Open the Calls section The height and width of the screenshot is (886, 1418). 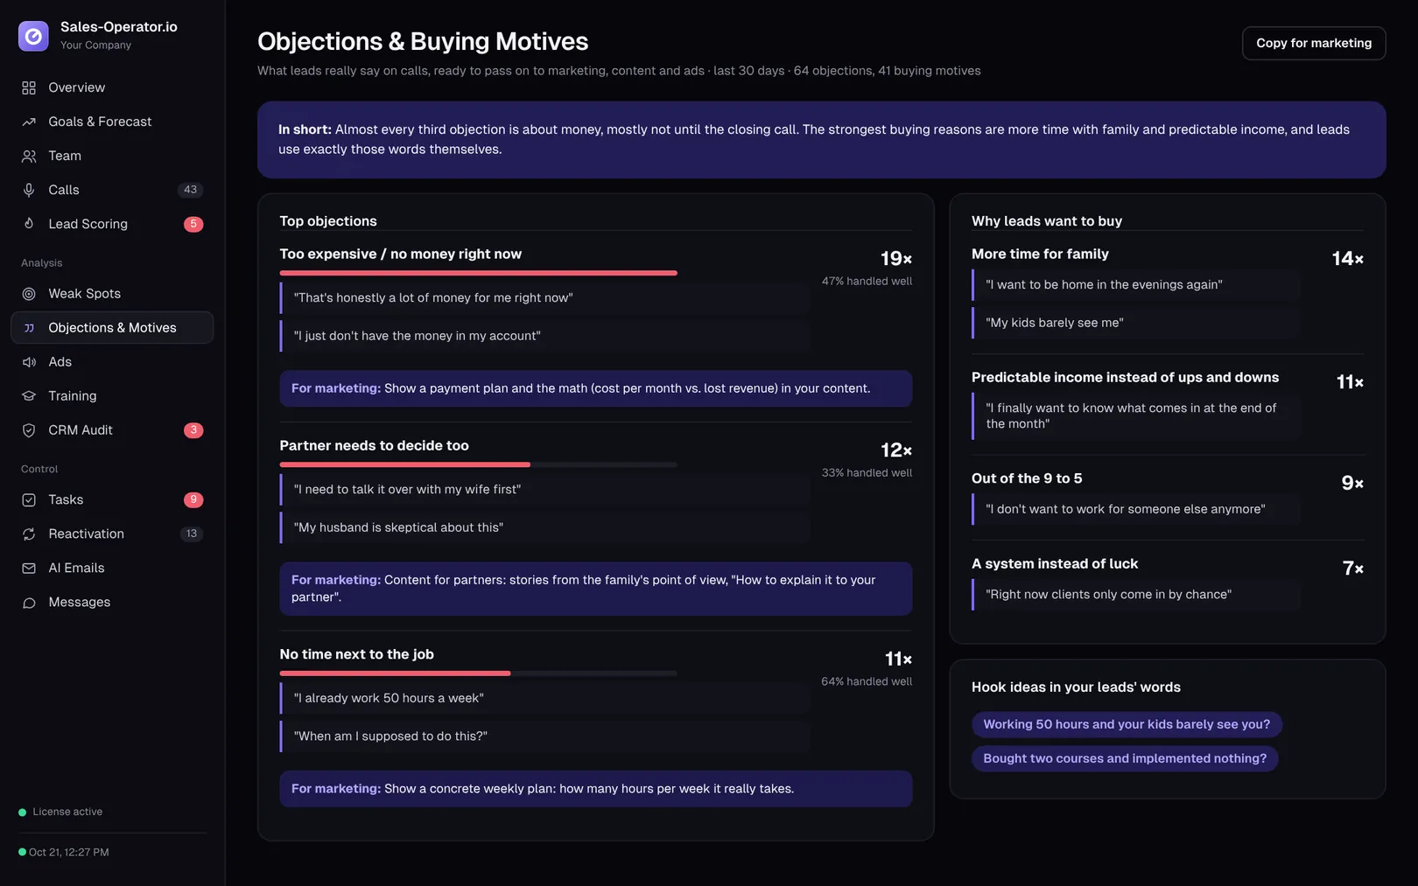click(x=112, y=190)
